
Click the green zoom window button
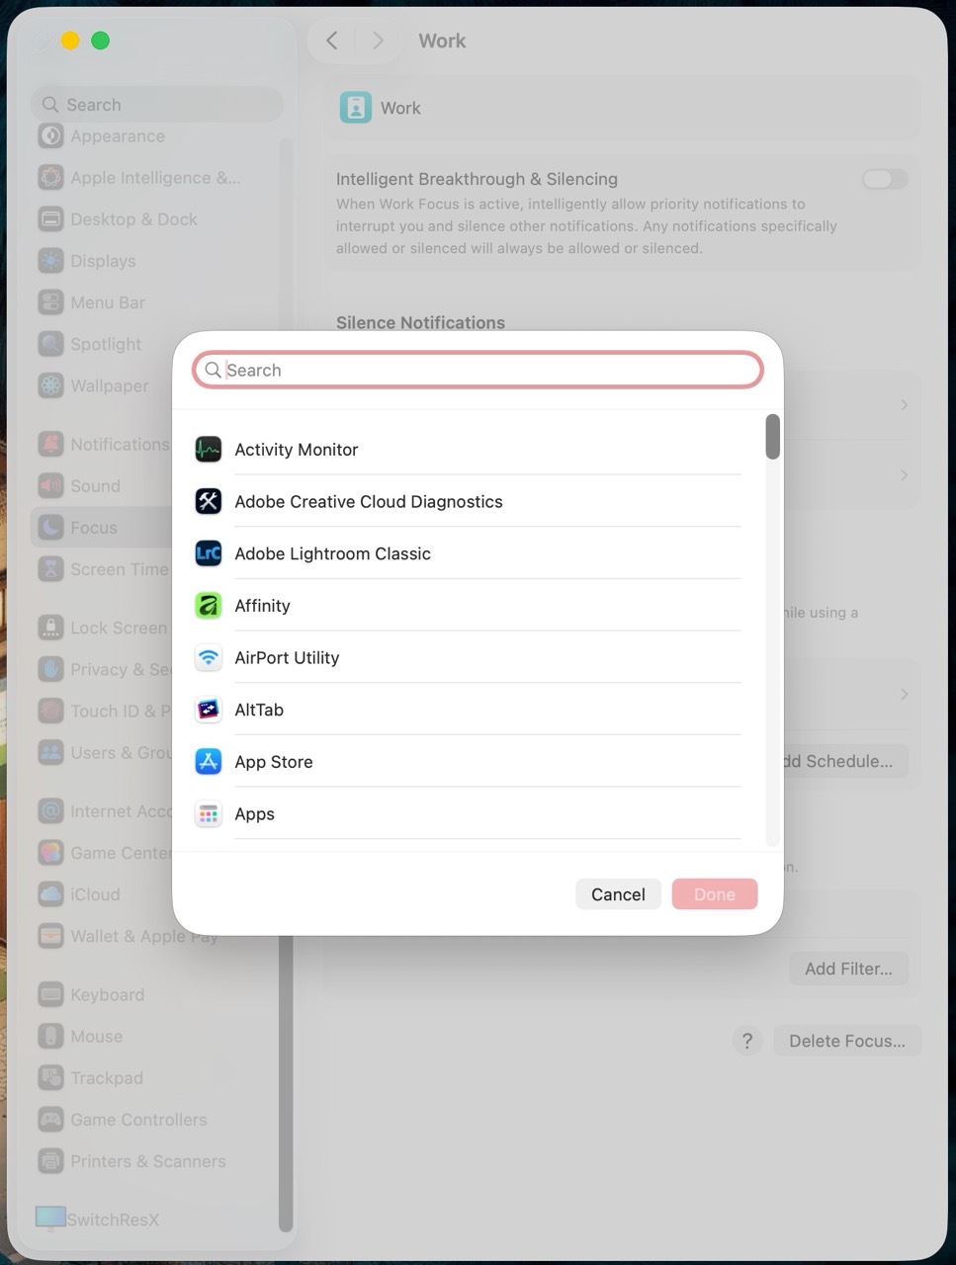coord(100,41)
